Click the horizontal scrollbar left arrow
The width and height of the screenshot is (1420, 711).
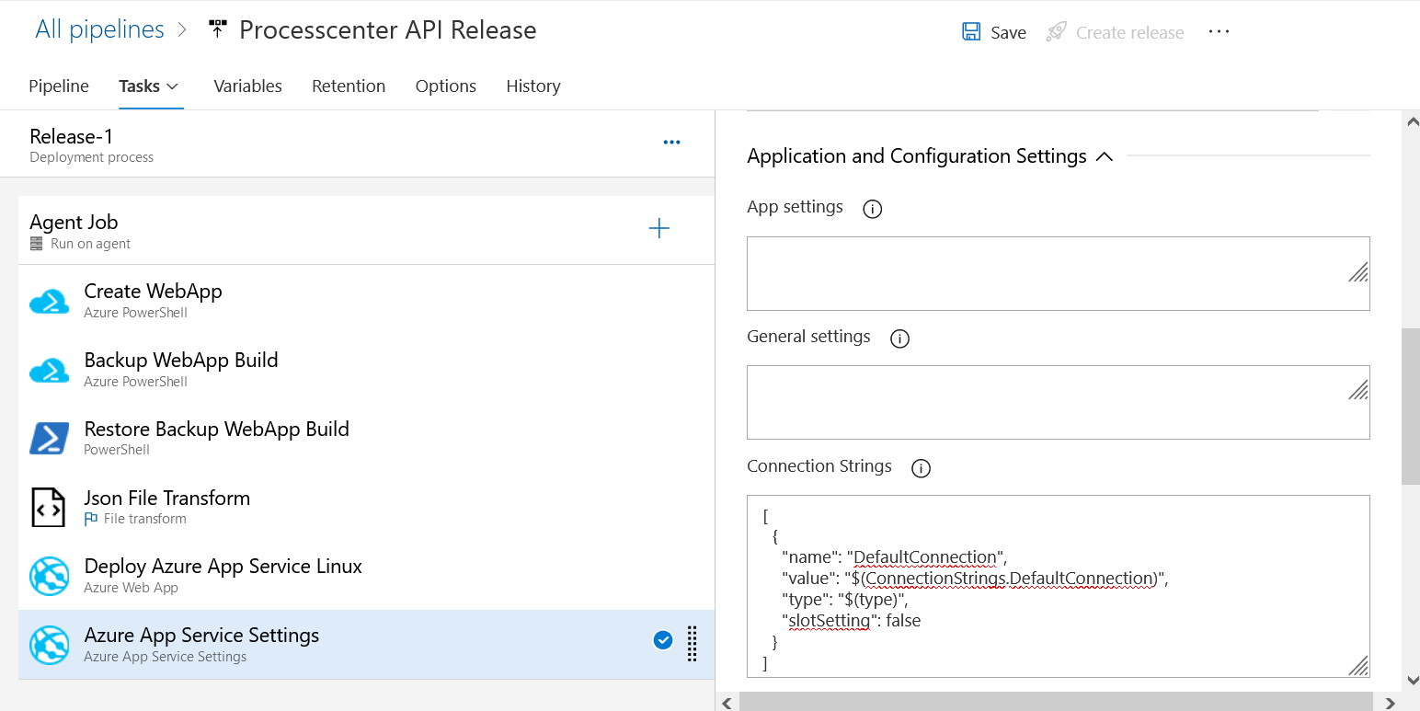pos(727,703)
